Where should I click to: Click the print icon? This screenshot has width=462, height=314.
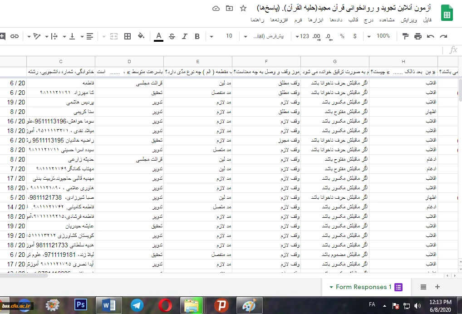pyautogui.click(x=418, y=36)
